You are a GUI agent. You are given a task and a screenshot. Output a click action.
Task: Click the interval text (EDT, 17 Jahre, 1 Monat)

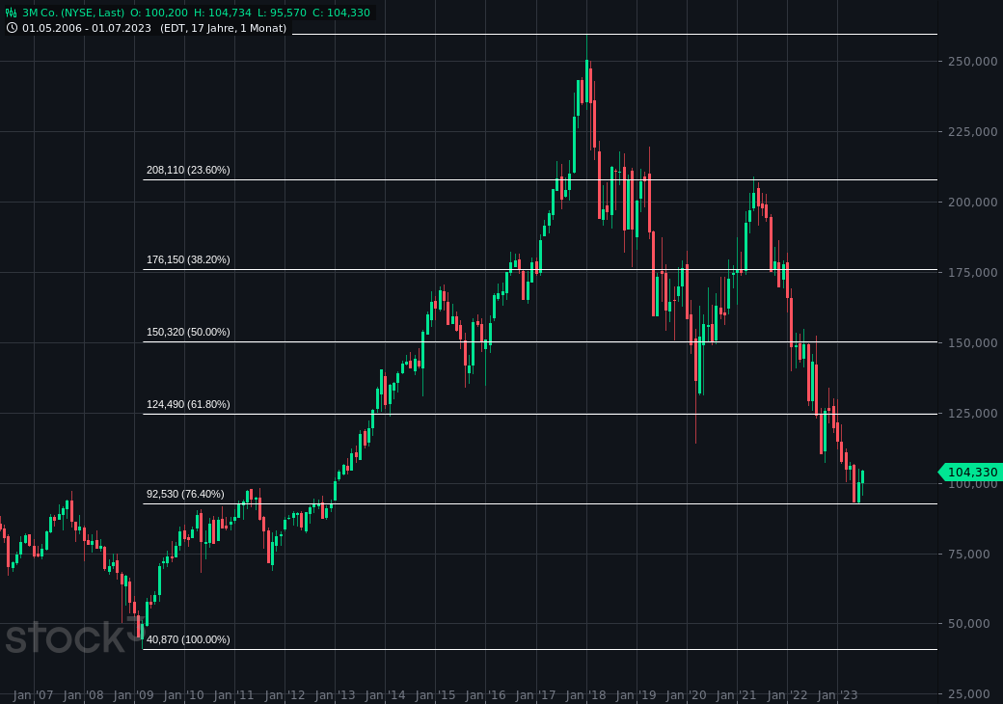pyautogui.click(x=223, y=28)
